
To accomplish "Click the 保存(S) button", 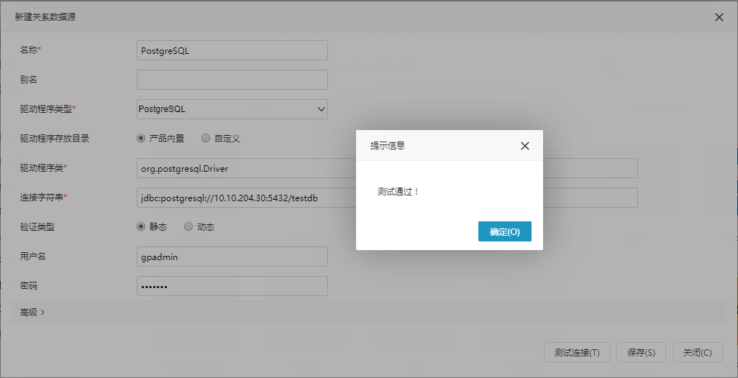I will (641, 352).
